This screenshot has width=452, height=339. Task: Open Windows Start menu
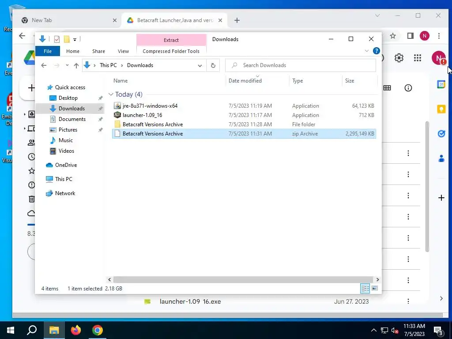tap(11, 330)
